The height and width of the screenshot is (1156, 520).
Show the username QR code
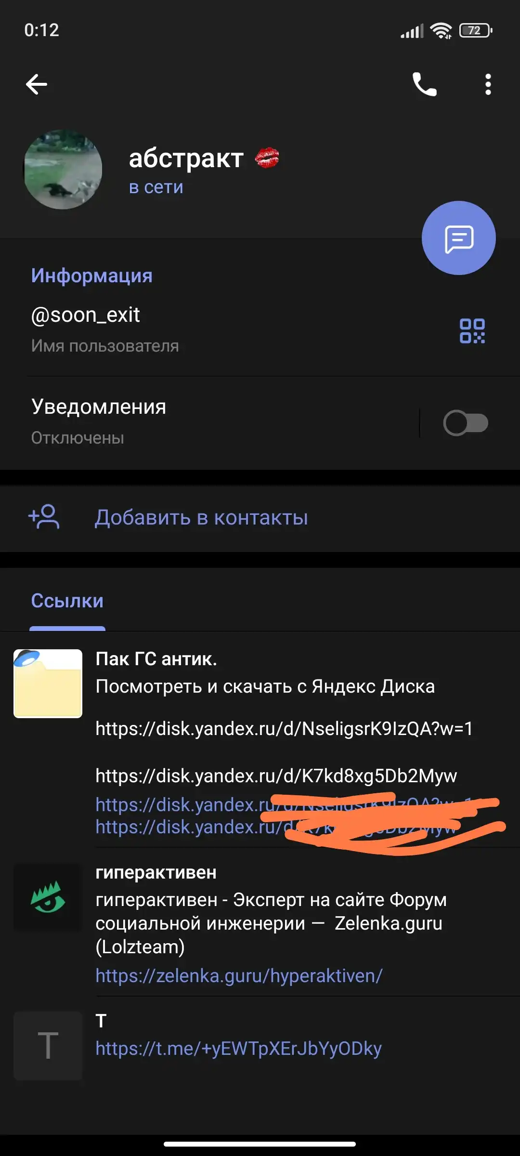tap(472, 331)
